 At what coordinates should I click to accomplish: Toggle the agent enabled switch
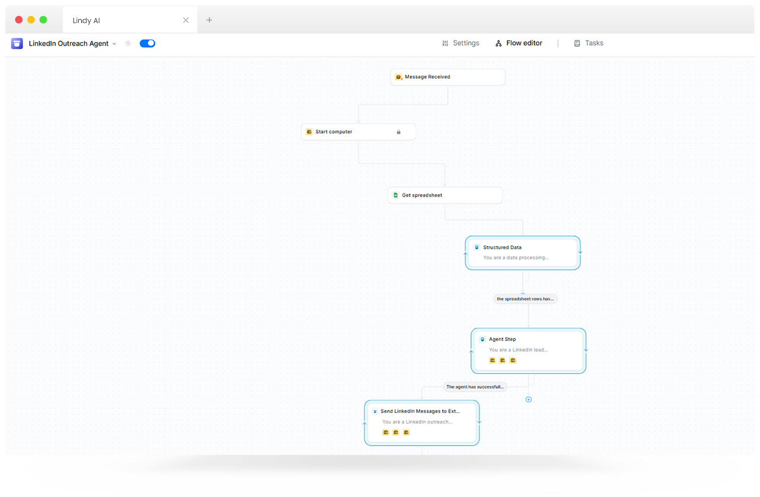[x=147, y=43]
